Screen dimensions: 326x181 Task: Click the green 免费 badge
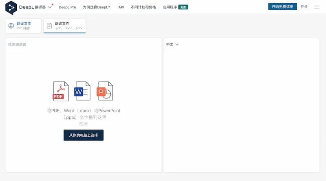pyautogui.click(x=183, y=7)
